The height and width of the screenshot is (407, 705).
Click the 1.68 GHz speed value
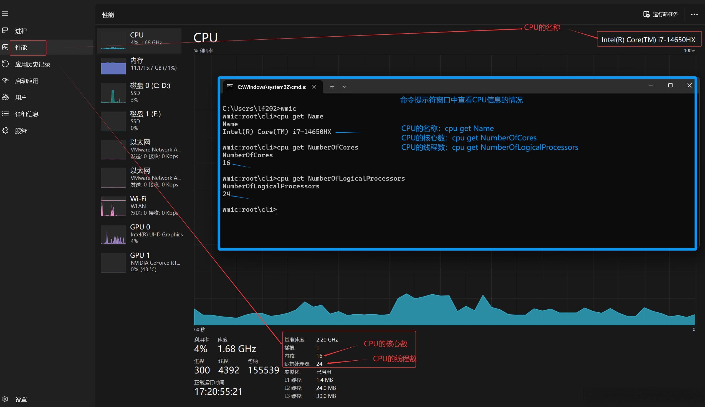click(236, 349)
